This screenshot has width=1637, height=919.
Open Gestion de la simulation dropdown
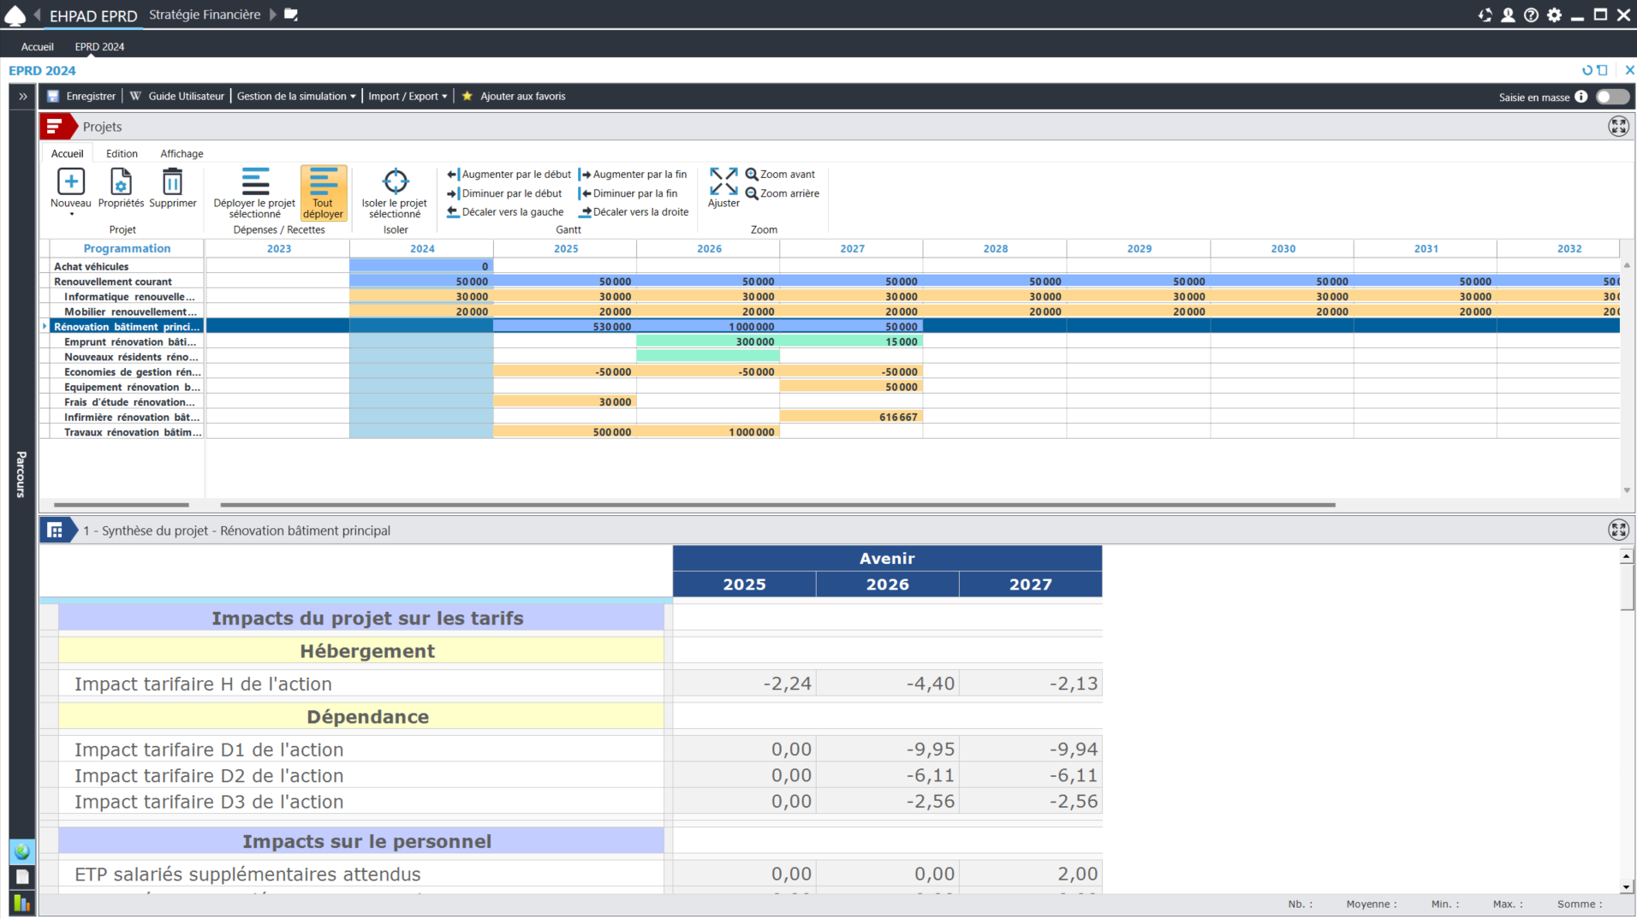click(x=296, y=97)
